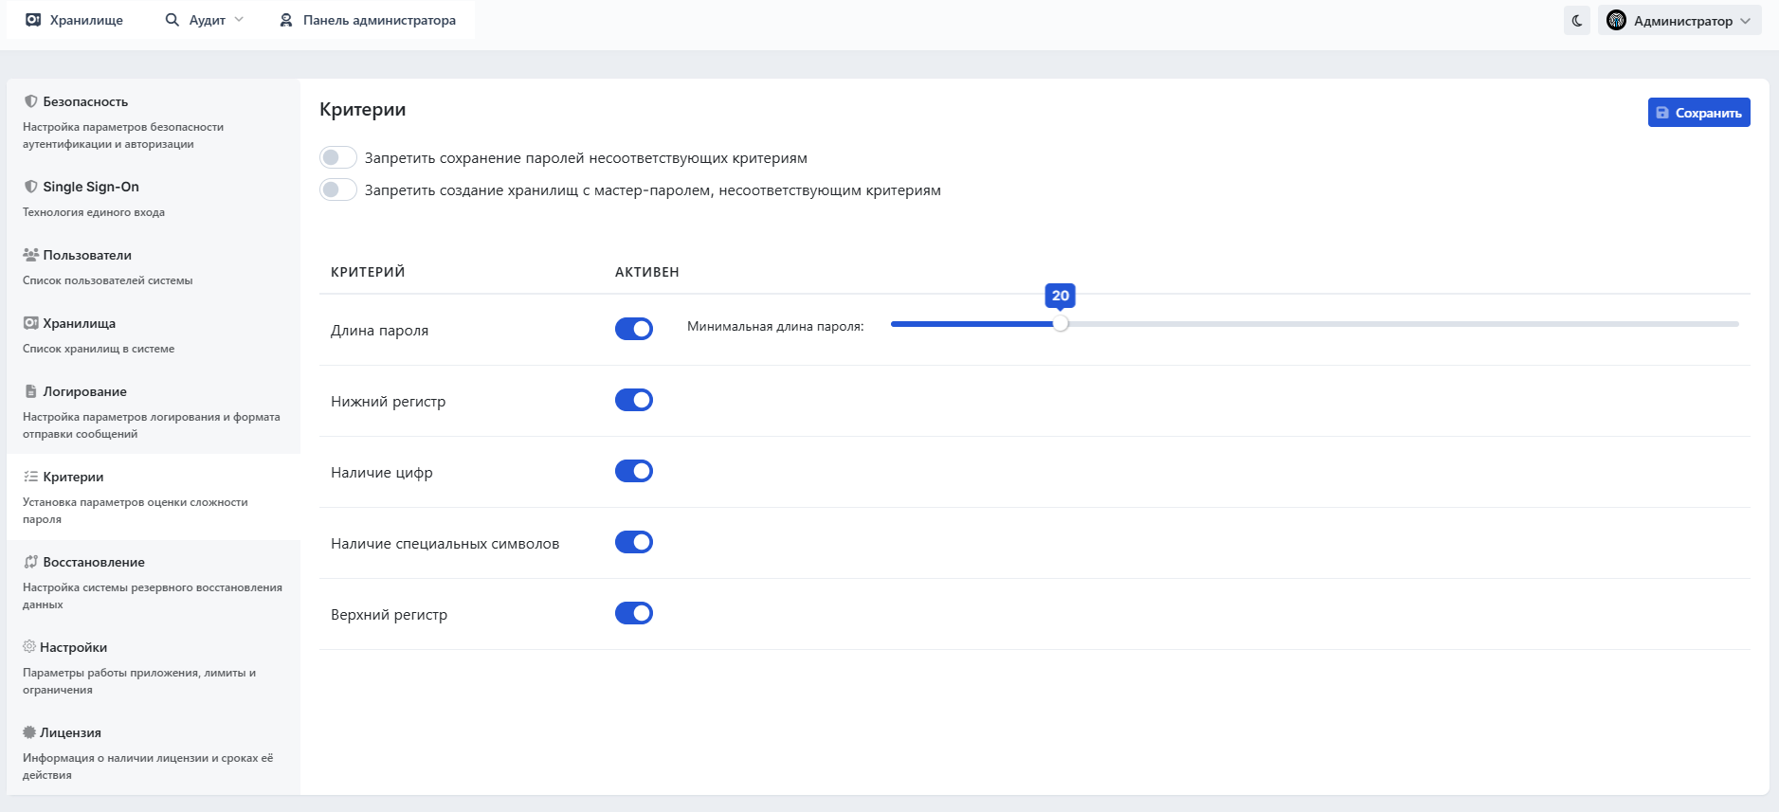Click the Безопасность shield icon
The height and width of the screenshot is (812, 1779).
click(x=31, y=101)
